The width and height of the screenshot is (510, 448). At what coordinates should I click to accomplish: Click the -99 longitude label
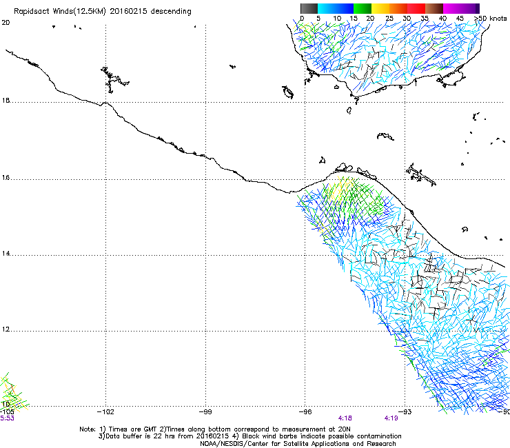[x=205, y=412]
